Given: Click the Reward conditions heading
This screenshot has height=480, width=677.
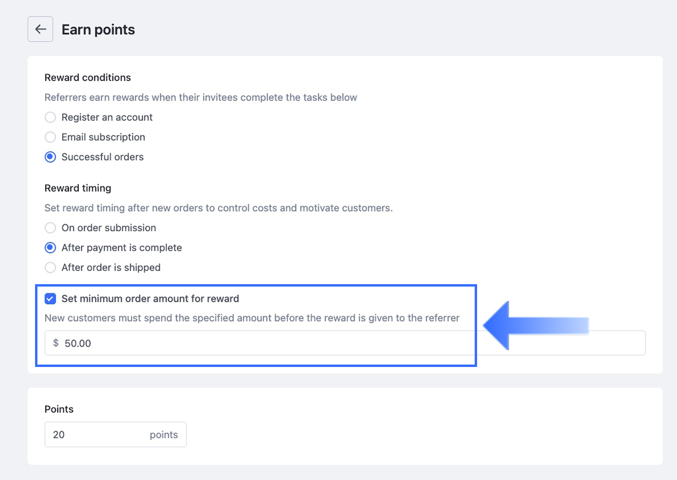Looking at the screenshot, I should tap(88, 78).
